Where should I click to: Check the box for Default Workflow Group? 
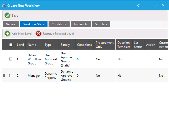point(11,59)
